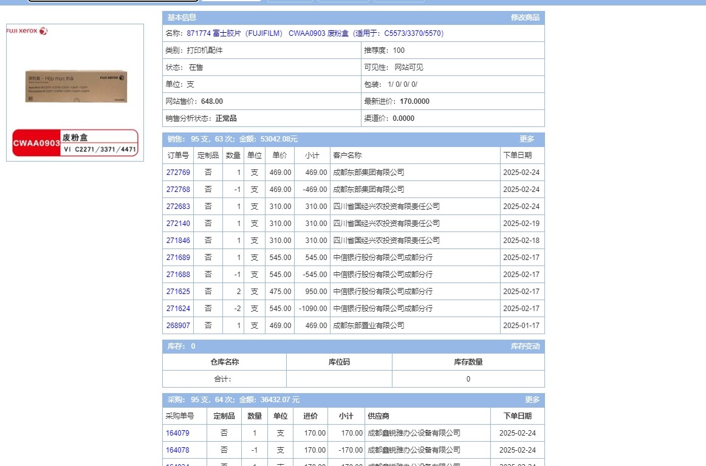
Task: Open sales order 272769
Action: point(178,173)
